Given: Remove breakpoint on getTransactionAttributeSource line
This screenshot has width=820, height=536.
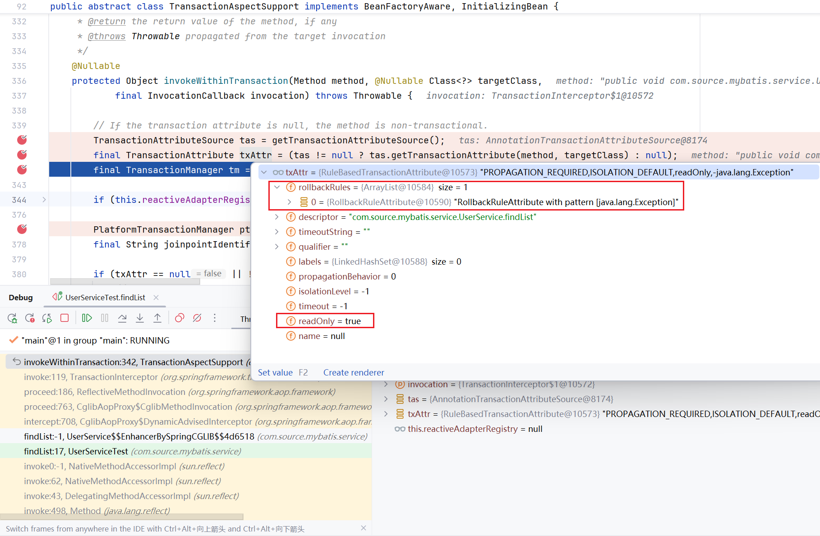Looking at the screenshot, I should click(x=22, y=140).
